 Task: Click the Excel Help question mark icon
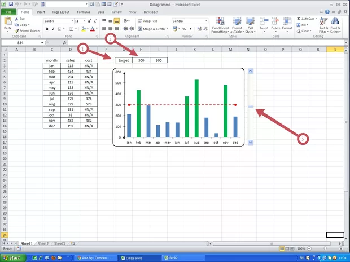point(327,12)
